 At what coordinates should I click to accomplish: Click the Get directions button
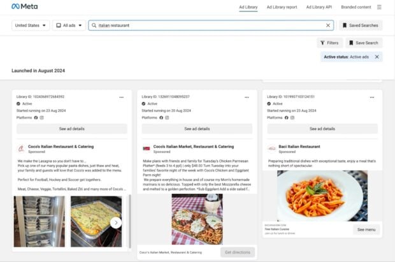click(238, 252)
